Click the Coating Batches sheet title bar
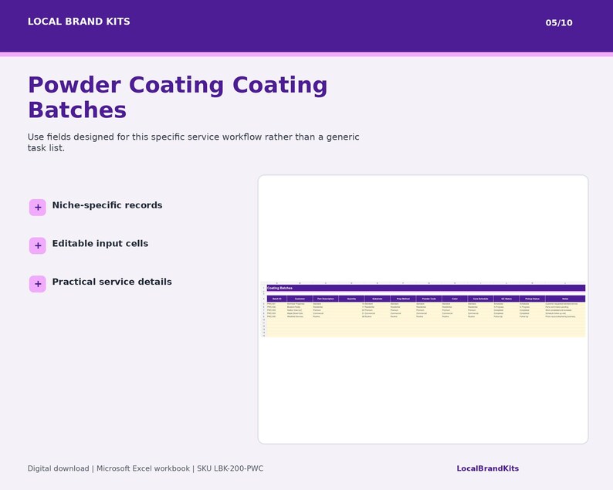The image size is (613, 490). 425,288
